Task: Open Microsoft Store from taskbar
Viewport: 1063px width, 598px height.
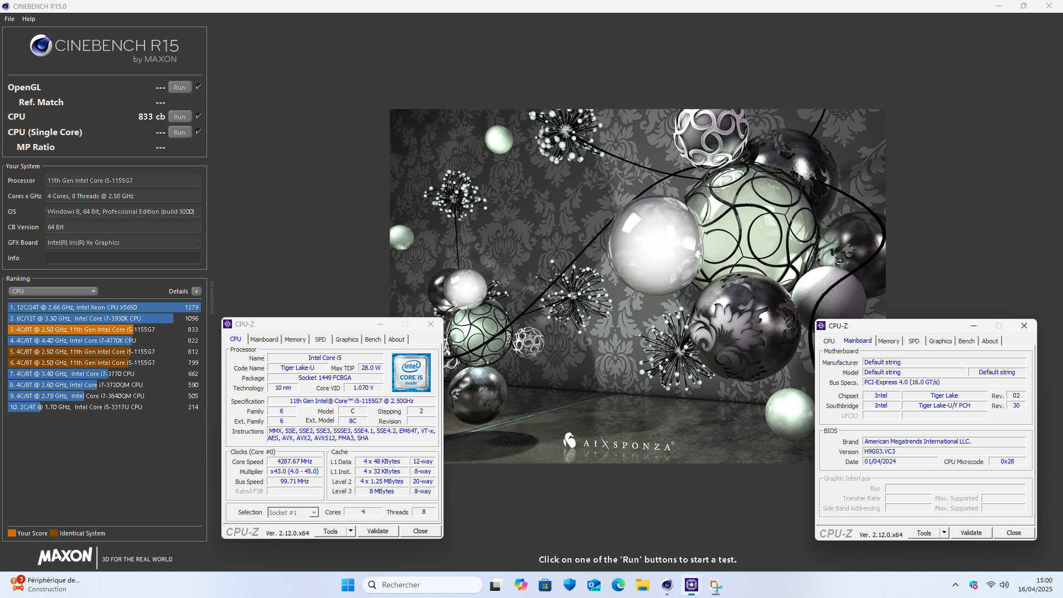Action: tap(545, 585)
